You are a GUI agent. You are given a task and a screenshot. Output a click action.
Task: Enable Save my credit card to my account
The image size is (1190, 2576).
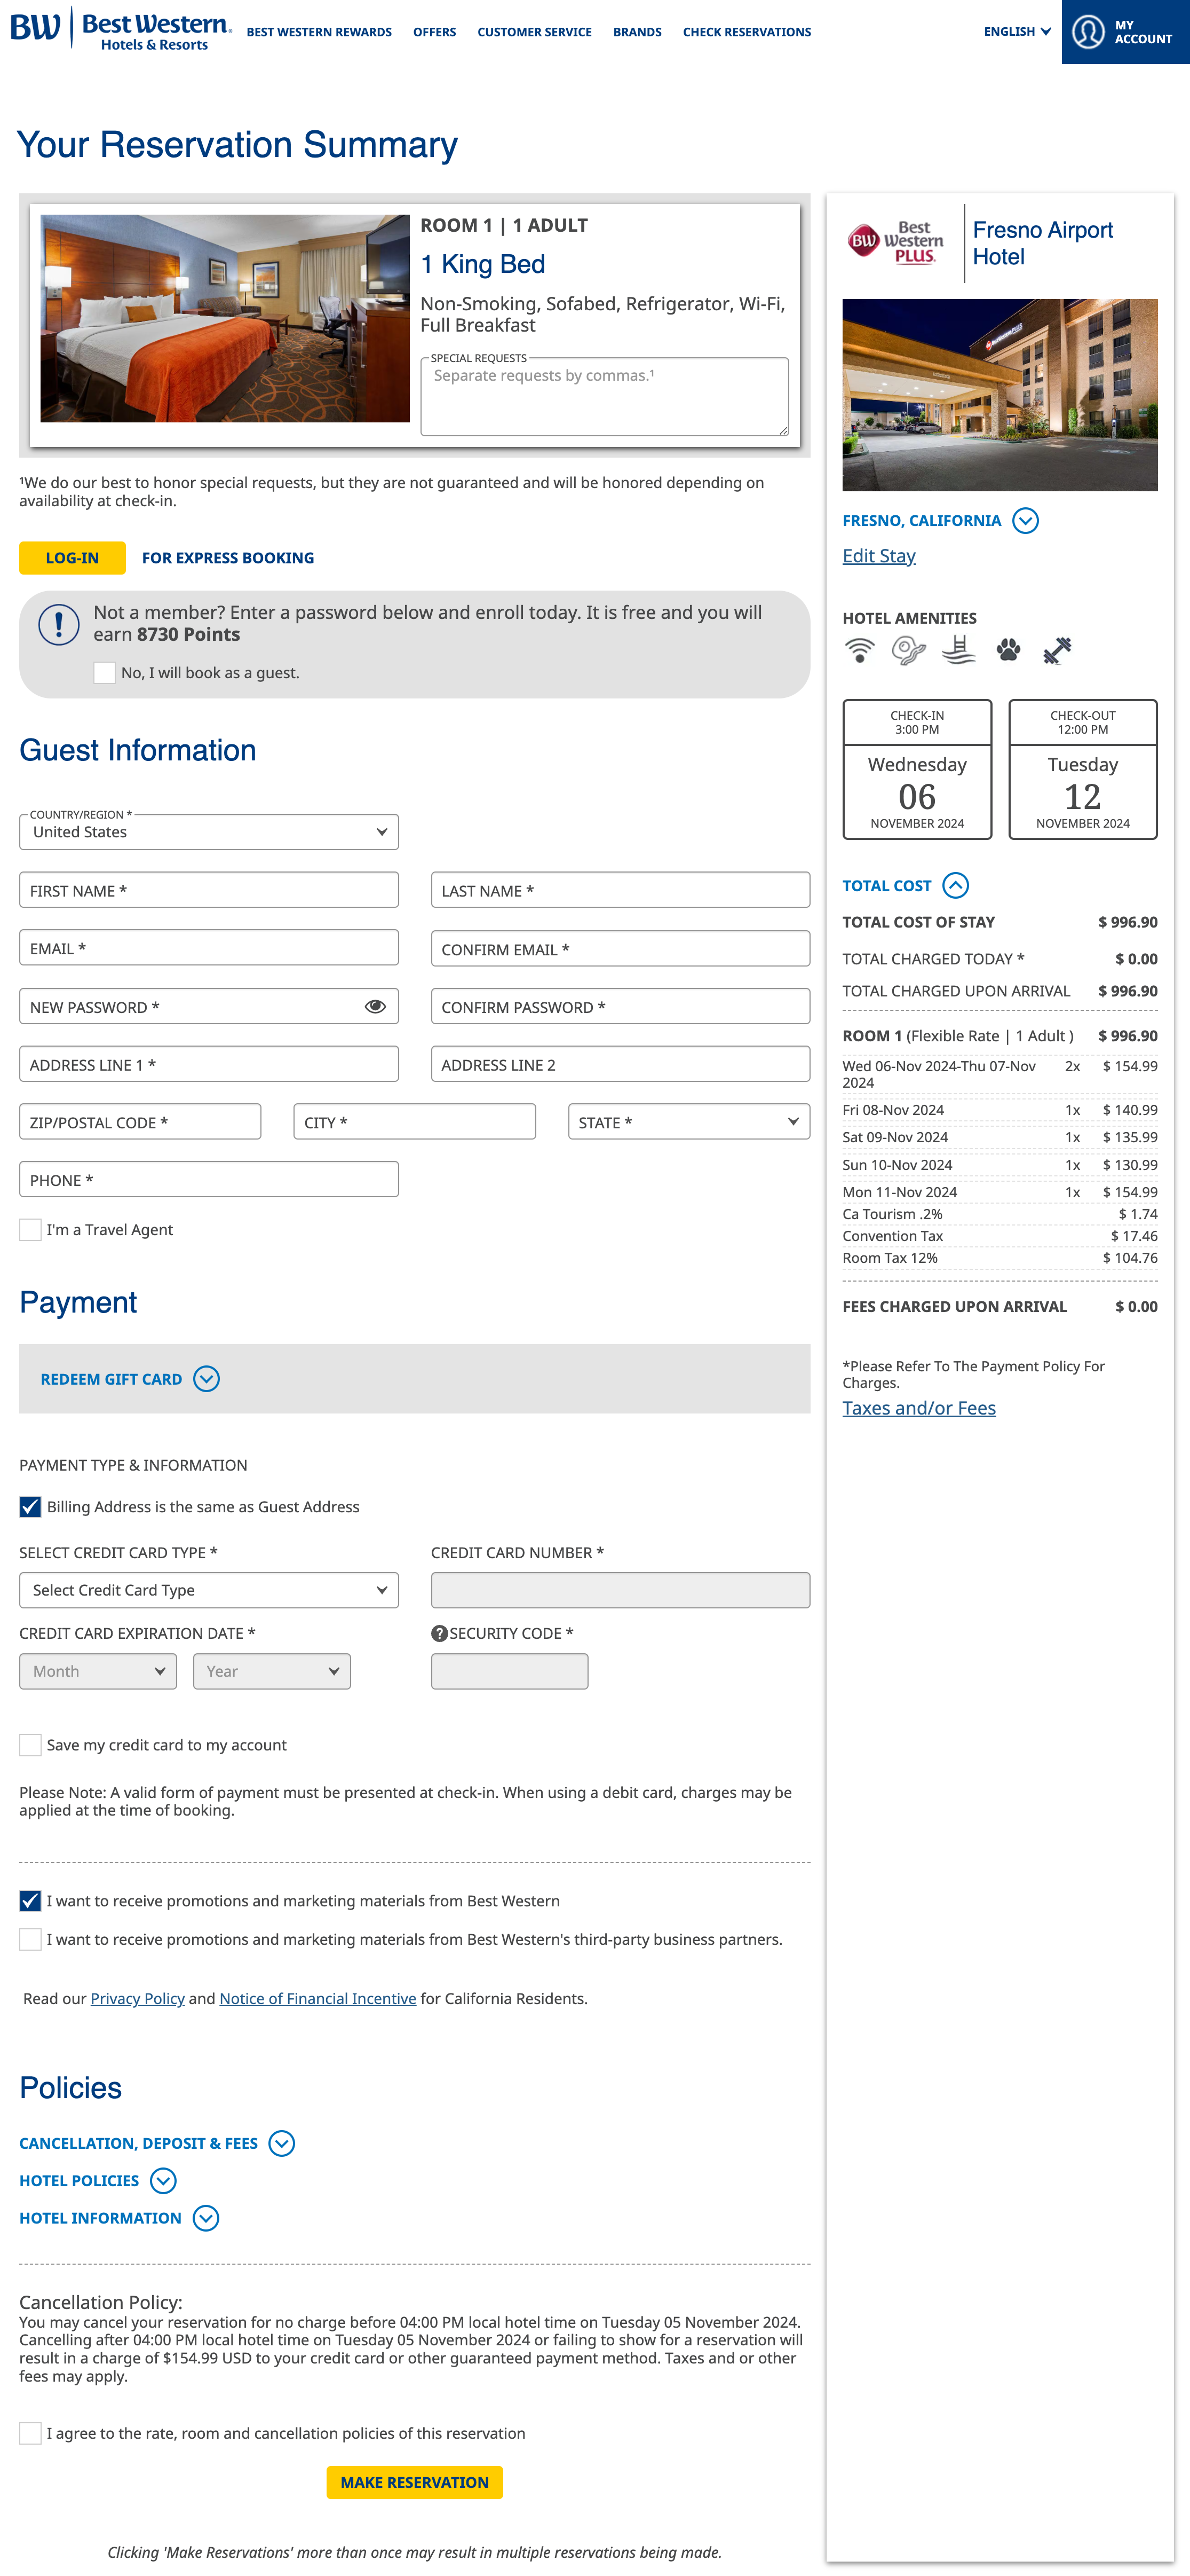coord(30,1744)
